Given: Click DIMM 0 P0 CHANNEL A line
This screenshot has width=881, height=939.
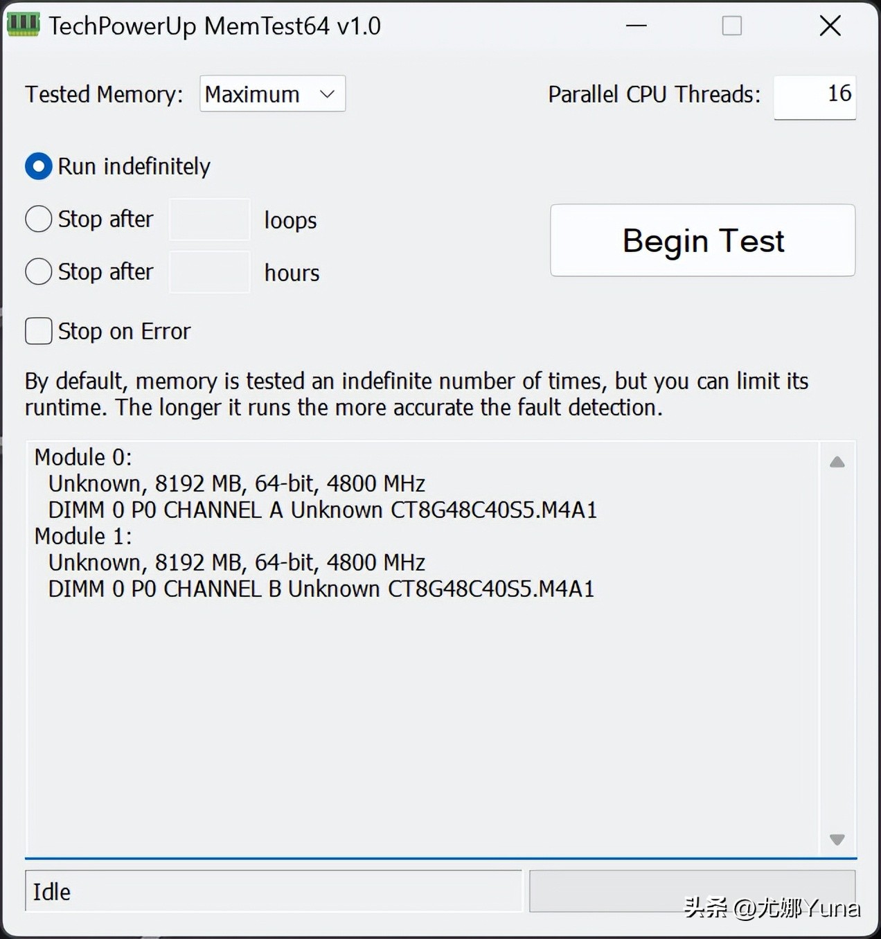Looking at the screenshot, I should click(x=322, y=510).
